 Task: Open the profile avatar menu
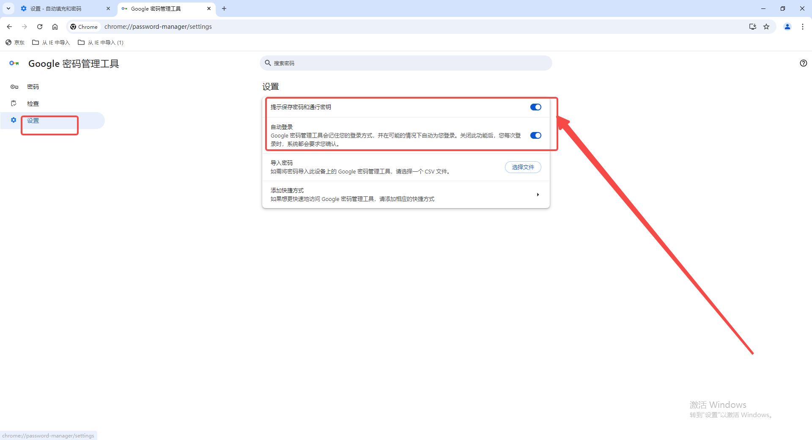(x=787, y=27)
